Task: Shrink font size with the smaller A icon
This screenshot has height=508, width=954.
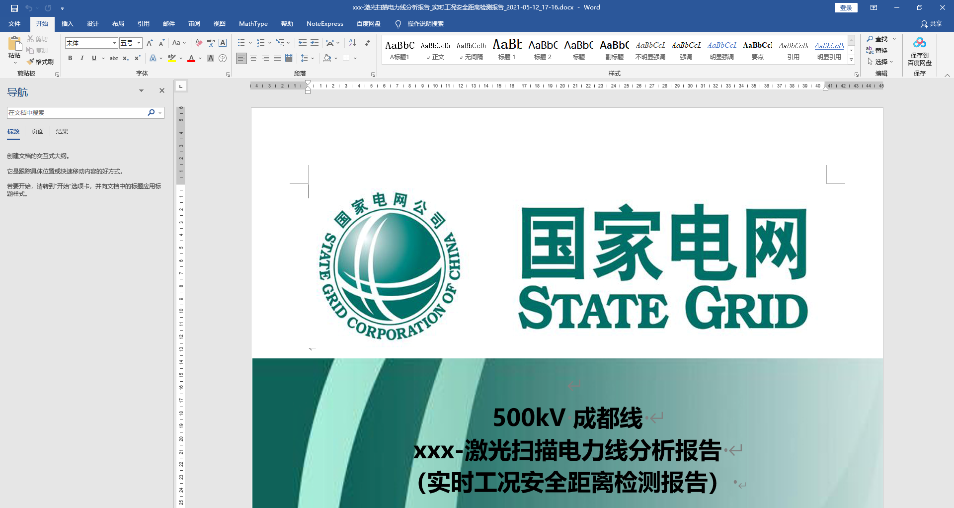Action: [x=161, y=43]
